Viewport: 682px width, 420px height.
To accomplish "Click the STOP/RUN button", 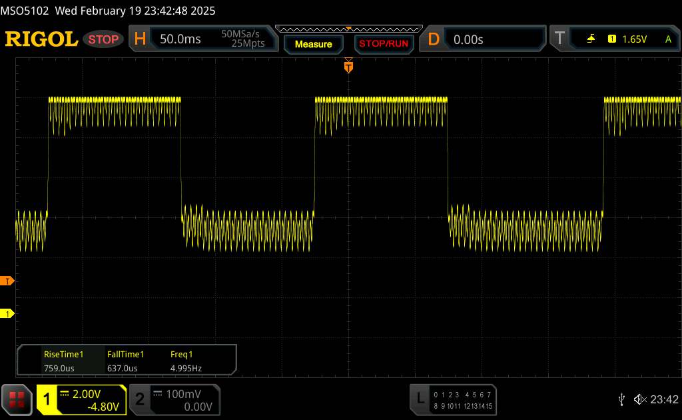I will tap(384, 44).
